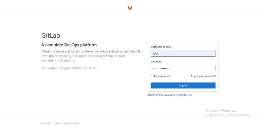
Task: Click the GitLab fox logo
Action: [130, 8]
